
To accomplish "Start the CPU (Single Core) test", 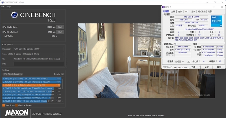I will (x=60, y=32).
